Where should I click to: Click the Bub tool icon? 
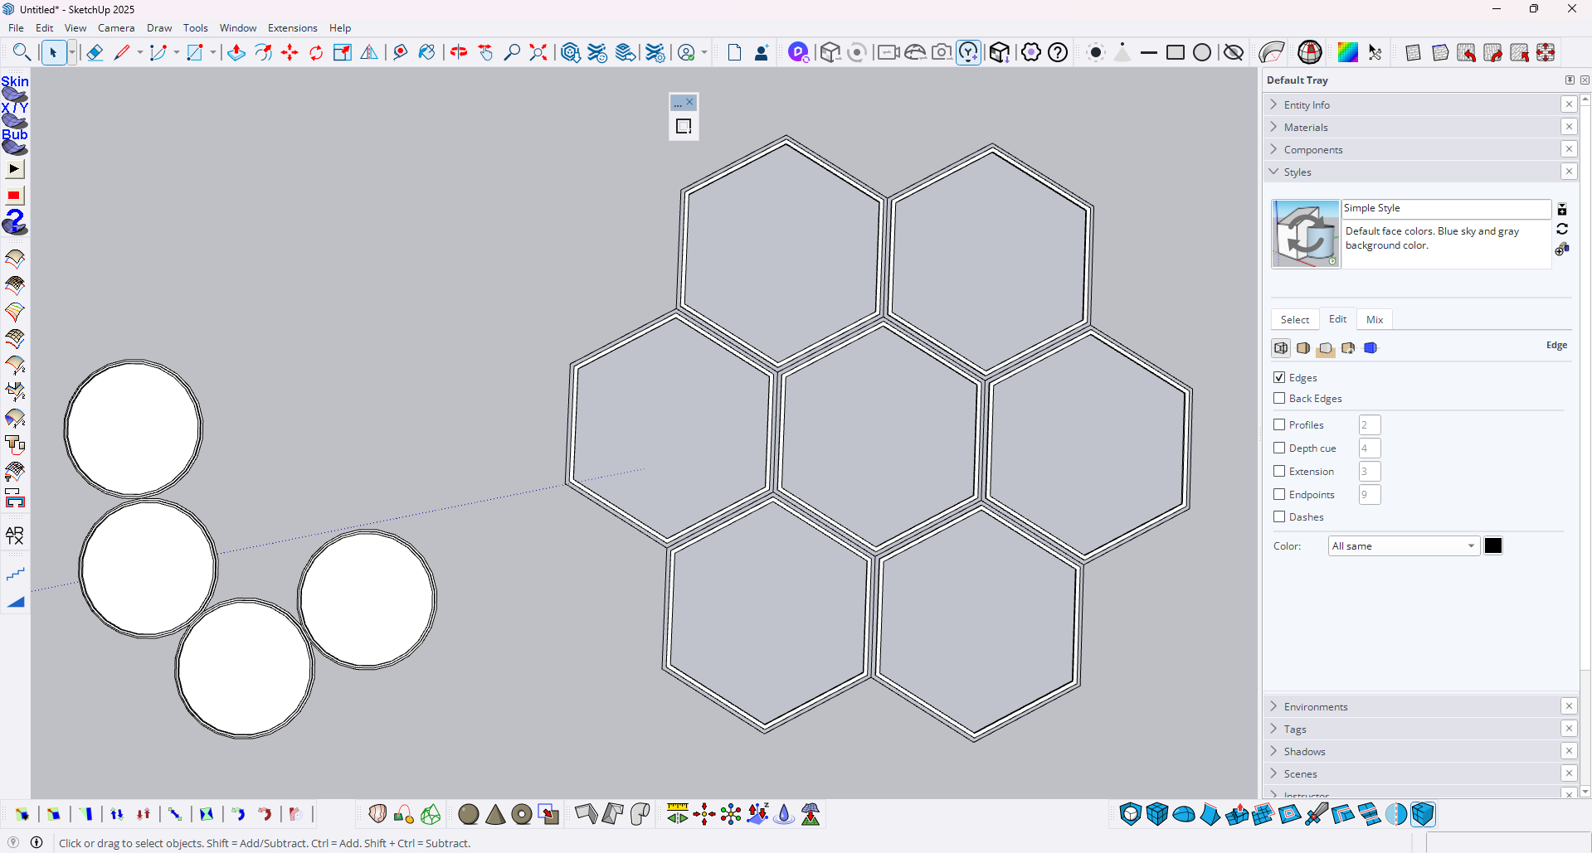15,142
